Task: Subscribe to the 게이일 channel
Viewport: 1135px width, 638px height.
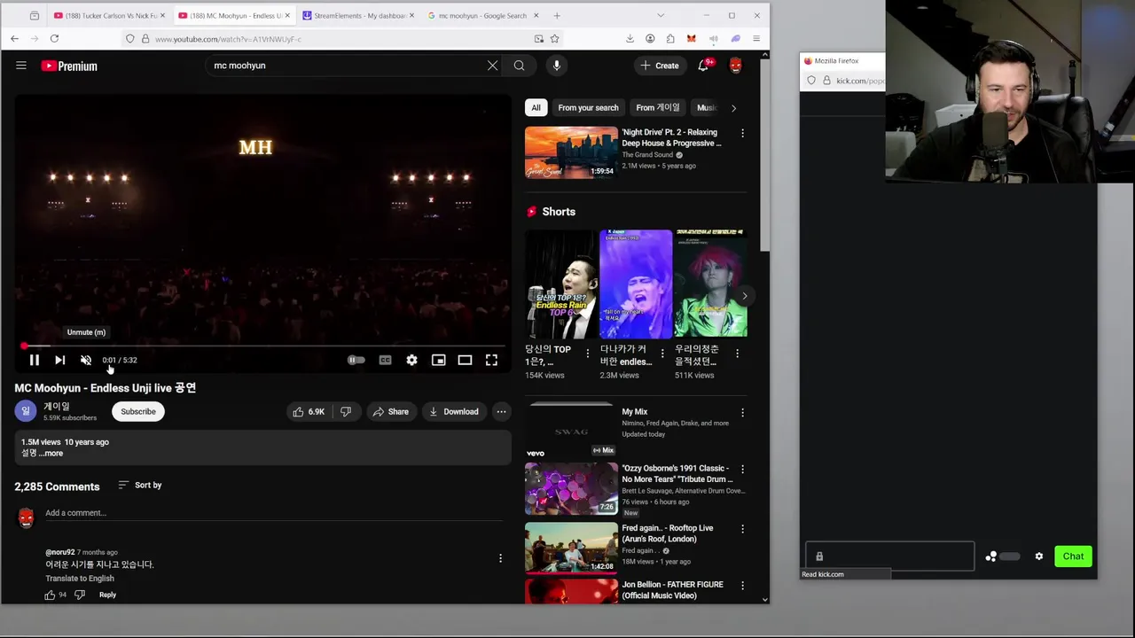Action: (x=137, y=411)
